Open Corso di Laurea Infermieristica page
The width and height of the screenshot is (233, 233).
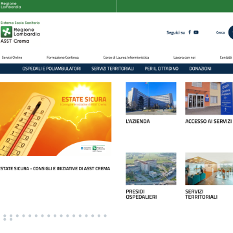[126, 58]
